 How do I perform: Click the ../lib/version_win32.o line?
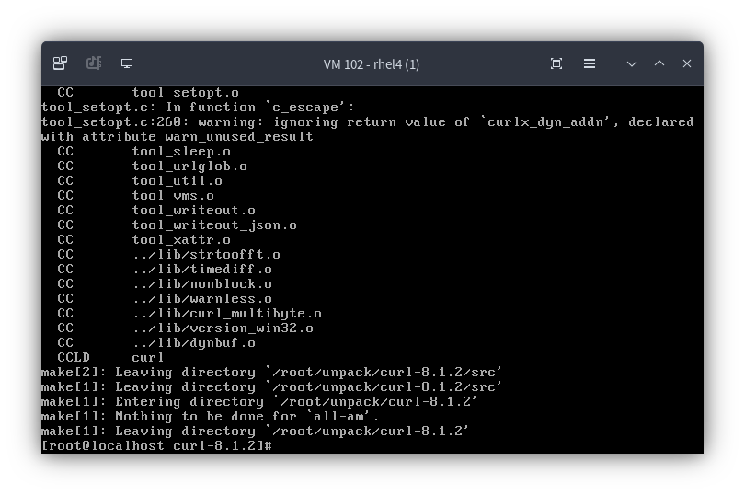click(x=185, y=328)
